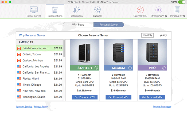This screenshot has height=114, width=187.
Task: Switch to the VPN Plans tab
Action: [x=78, y=25]
